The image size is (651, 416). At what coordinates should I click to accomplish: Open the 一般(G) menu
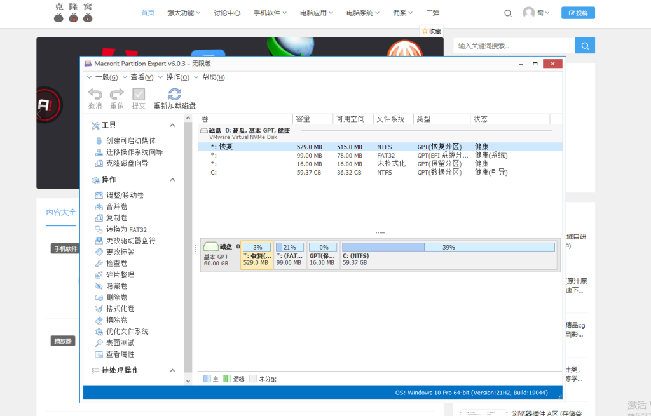102,77
